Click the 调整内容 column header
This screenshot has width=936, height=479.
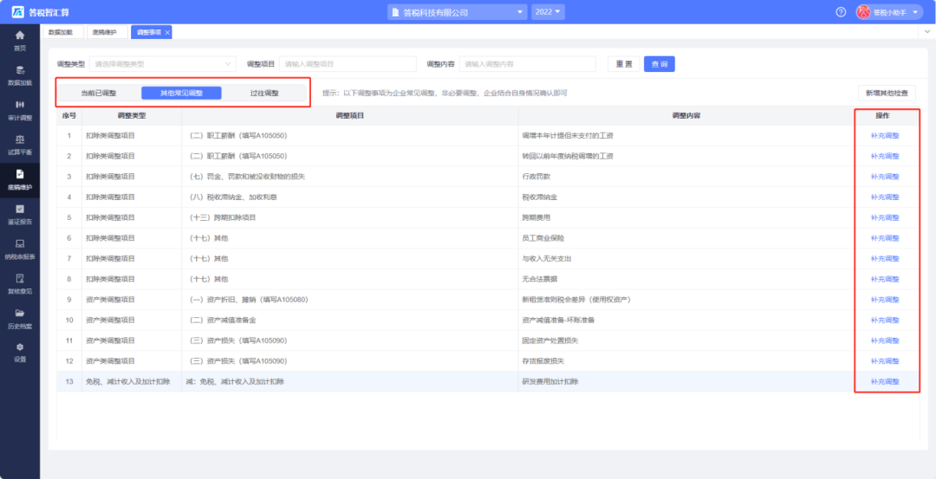click(x=686, y=115)
